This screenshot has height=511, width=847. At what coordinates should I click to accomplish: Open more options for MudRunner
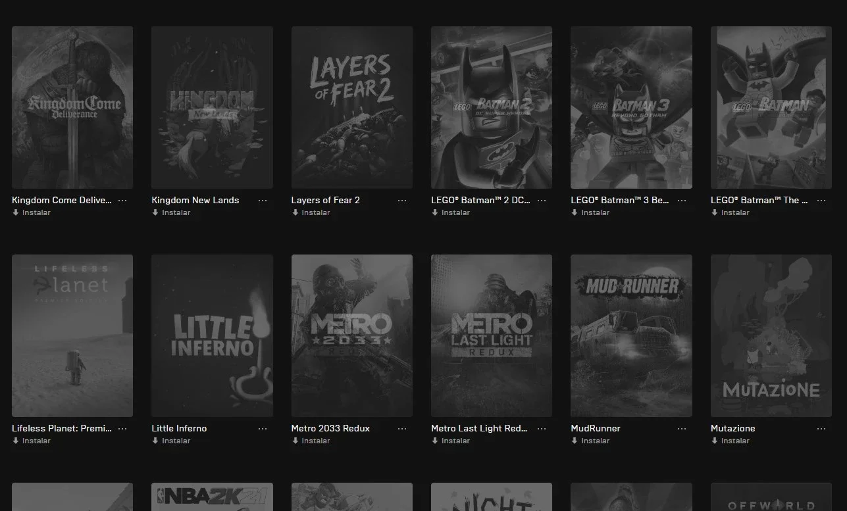coord(682,428)
